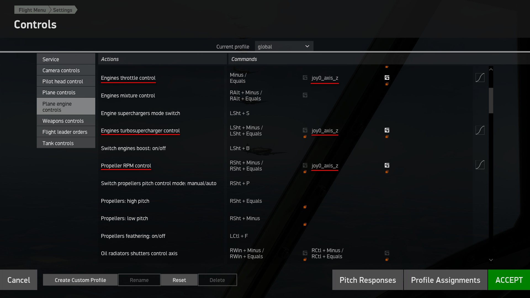Image resolution: width=530 pixels, height=298 pixels.
Task: Click dim invert icon beside LSht + Minus binding
Action: [305, 130]
